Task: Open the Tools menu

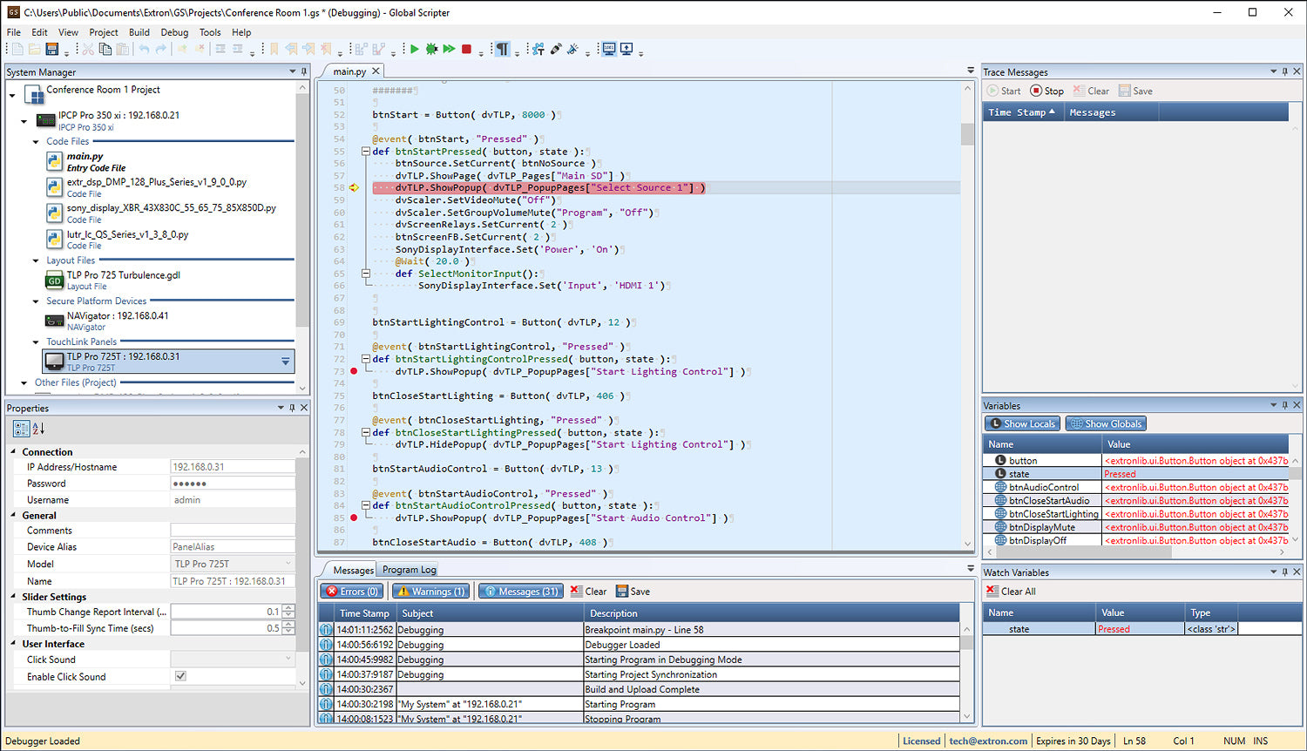Action: (210, 32)
